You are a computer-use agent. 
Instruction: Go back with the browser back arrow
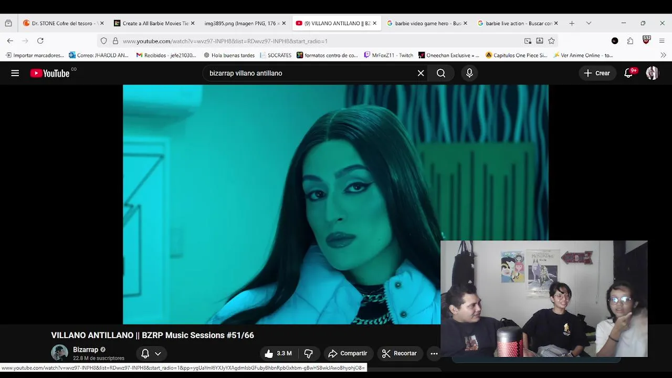tap(10, 41)
